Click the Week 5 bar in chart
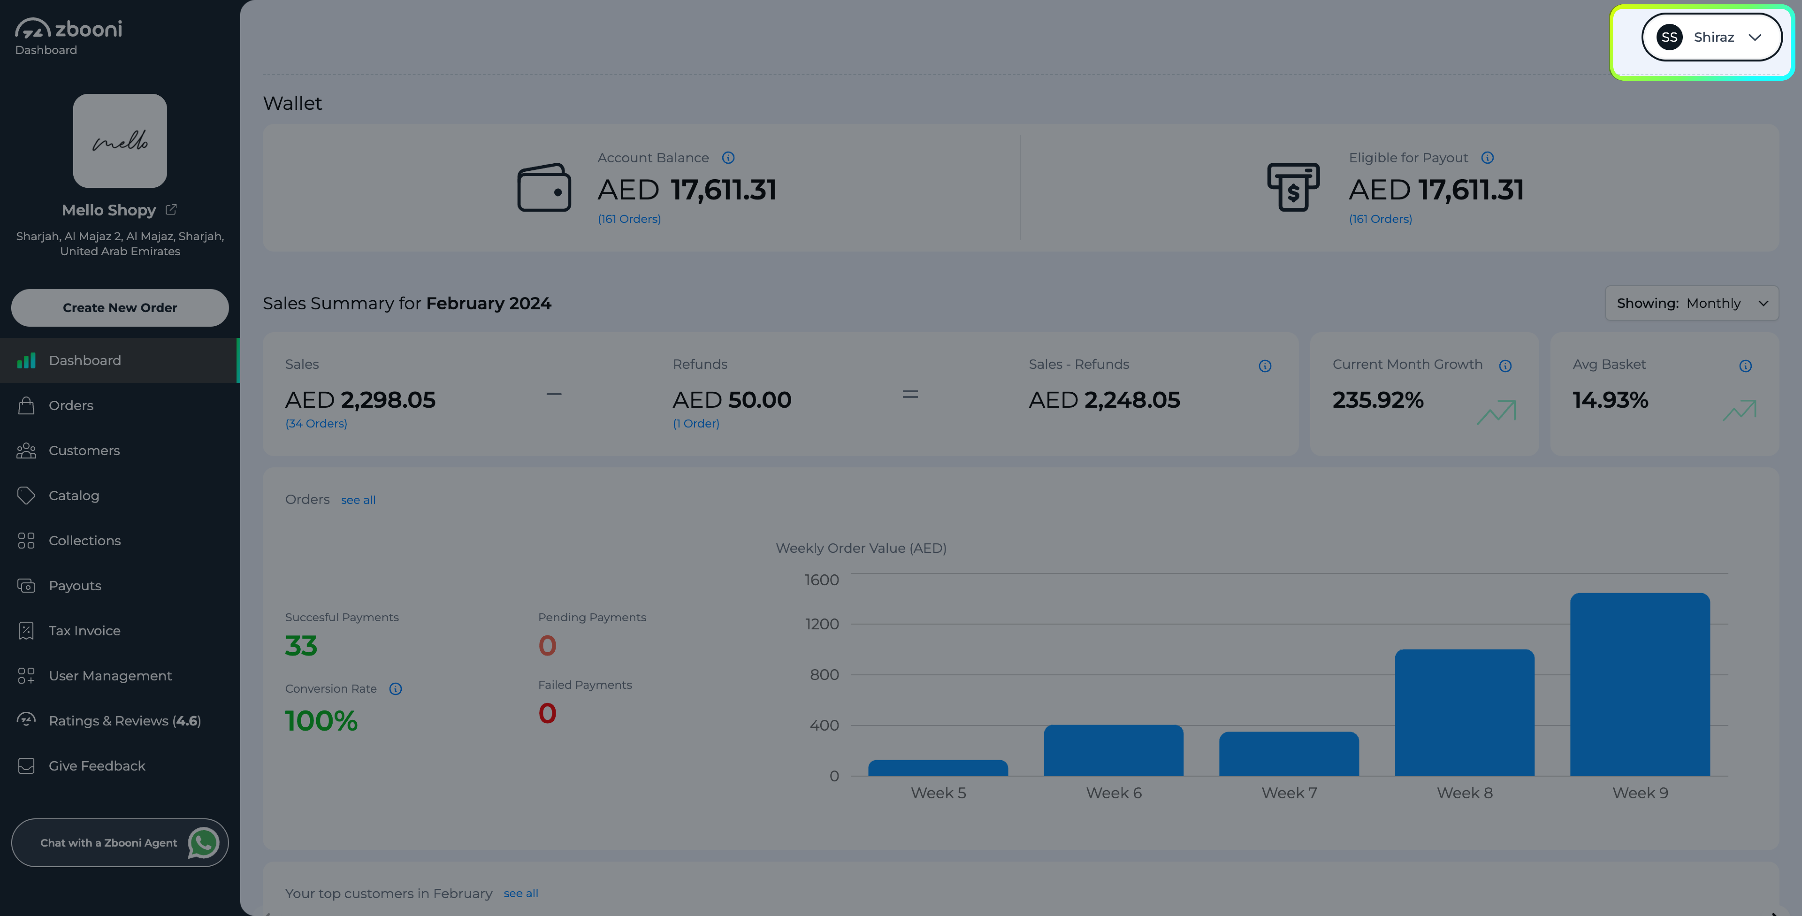The width and height of the screenshot is (1802, 916). click(938, 768)
